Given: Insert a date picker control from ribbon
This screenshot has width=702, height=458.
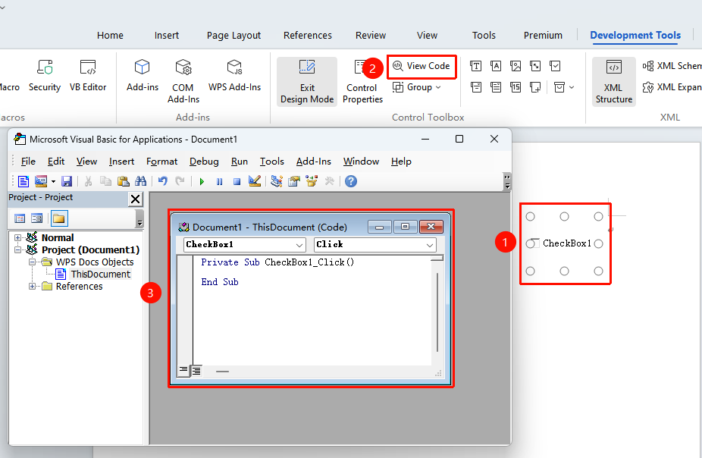Looking at the screenshot, I should [x=516, y=87].
